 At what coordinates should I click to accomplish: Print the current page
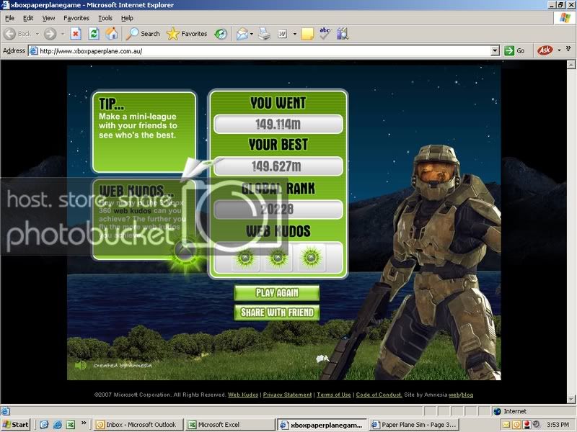tap(264, 34)
